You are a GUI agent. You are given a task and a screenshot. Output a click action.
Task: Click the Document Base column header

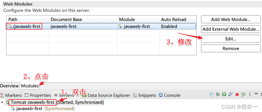pyautogui.click(x=83, y=19)
